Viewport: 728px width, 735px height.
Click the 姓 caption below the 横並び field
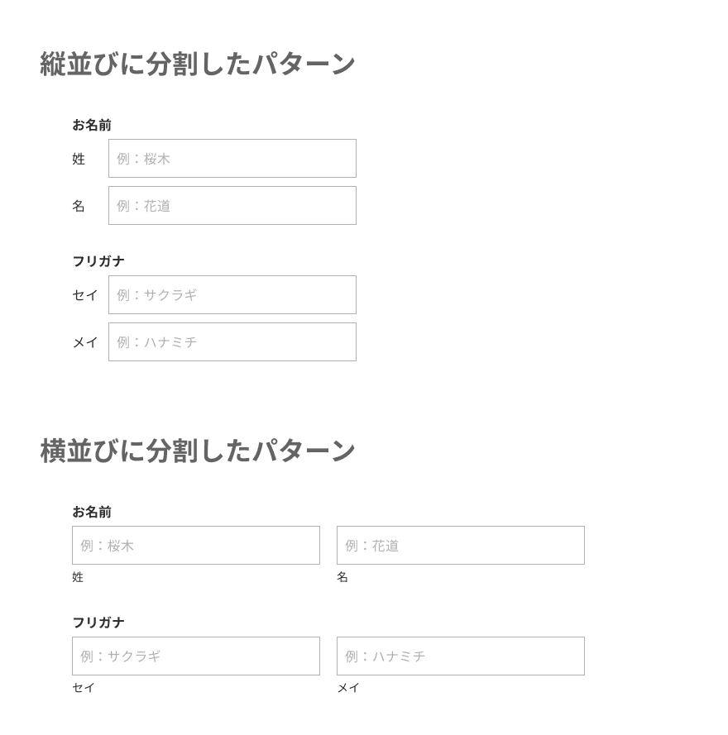pos(78,577)
